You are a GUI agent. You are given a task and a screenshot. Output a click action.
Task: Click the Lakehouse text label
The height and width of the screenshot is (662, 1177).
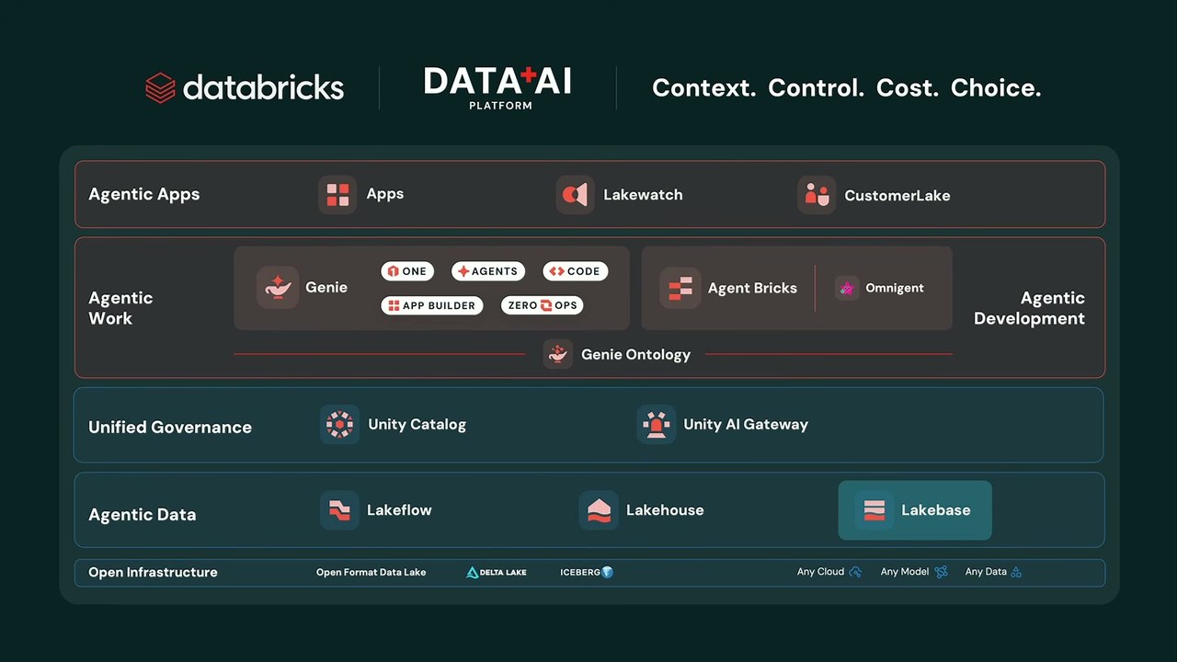665,510
